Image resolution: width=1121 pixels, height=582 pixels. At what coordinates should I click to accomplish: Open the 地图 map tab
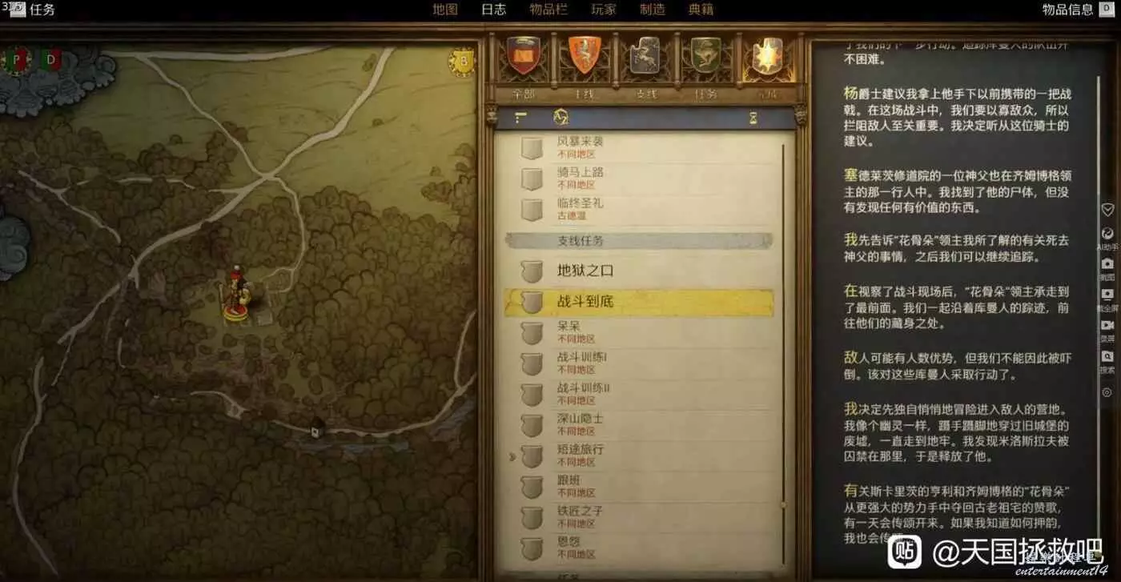pyautogui.click(x=444, y=10)
